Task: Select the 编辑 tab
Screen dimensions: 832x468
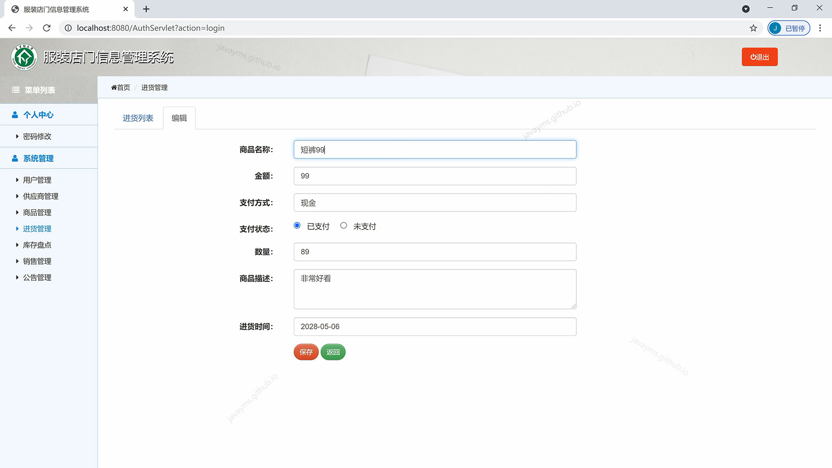Action: click(x=179, y=118)
